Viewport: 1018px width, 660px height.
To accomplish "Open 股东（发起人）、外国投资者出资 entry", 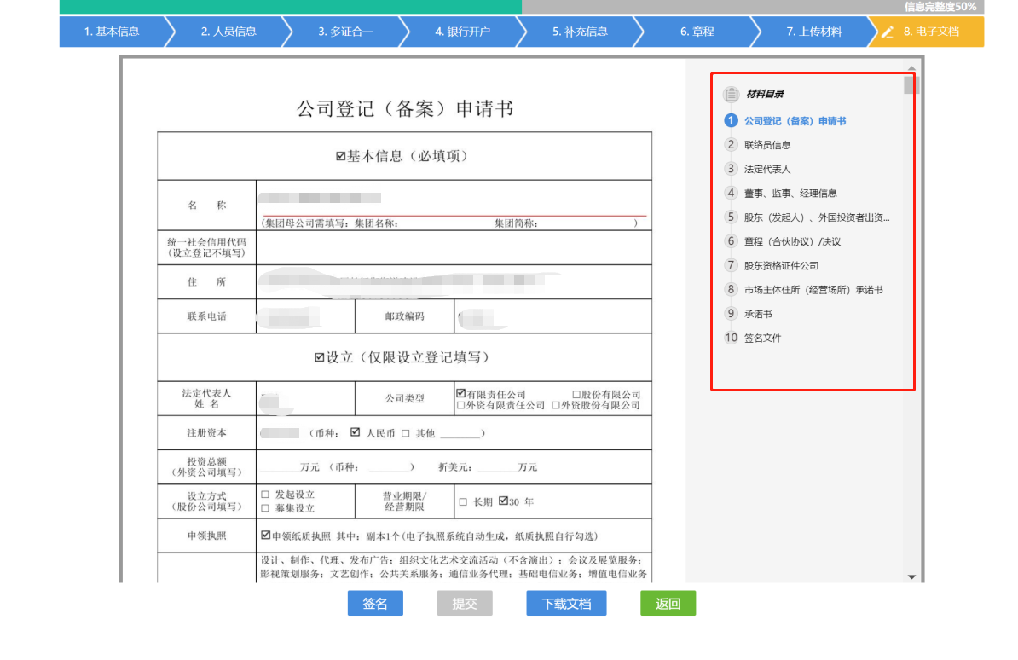I will [x=817, y=217].
